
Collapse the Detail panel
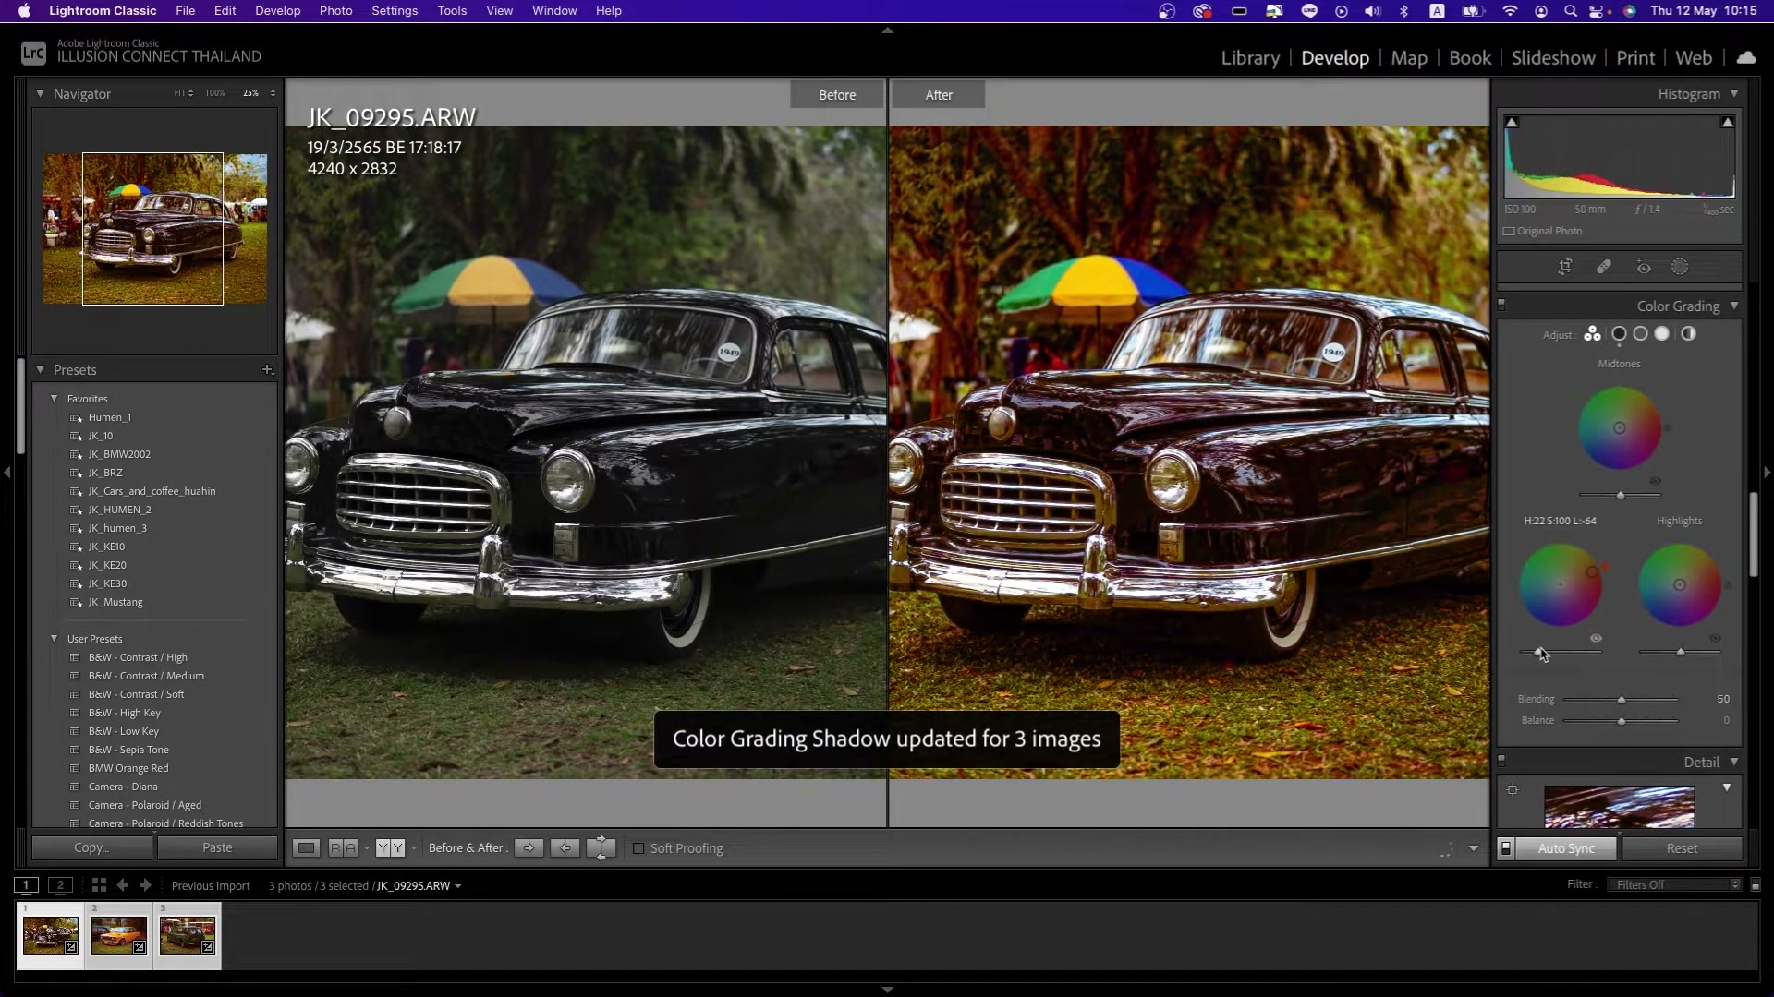coord(1734,762)
